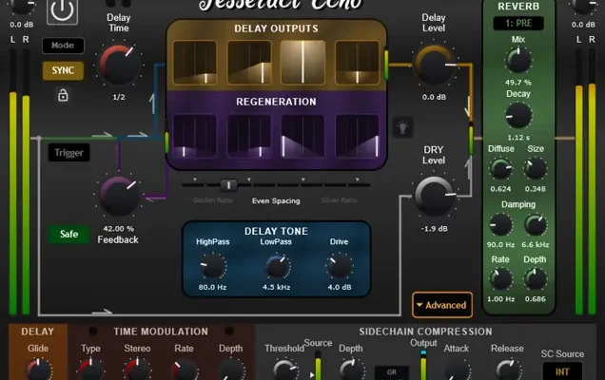The width and height of the screenshot is (605, 380).
Task: Click the tap spacing slider handle
Action: click(x=228, y=185)
